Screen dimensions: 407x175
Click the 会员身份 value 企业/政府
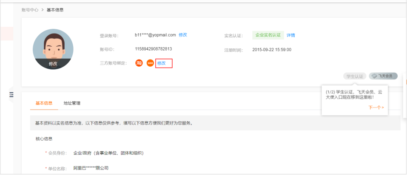click(108, 153)
